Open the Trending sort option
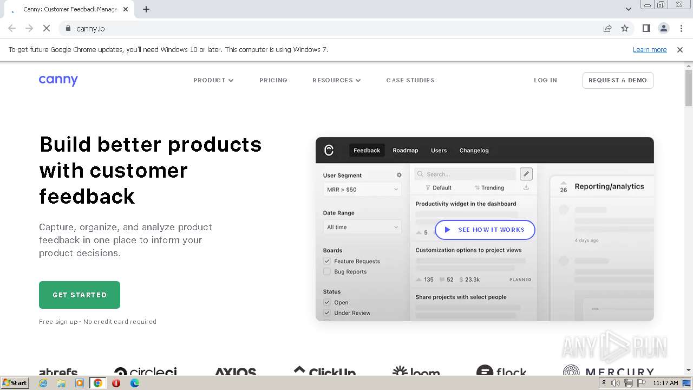This screenshot has height=390, width=693. [x=489, y=187]
